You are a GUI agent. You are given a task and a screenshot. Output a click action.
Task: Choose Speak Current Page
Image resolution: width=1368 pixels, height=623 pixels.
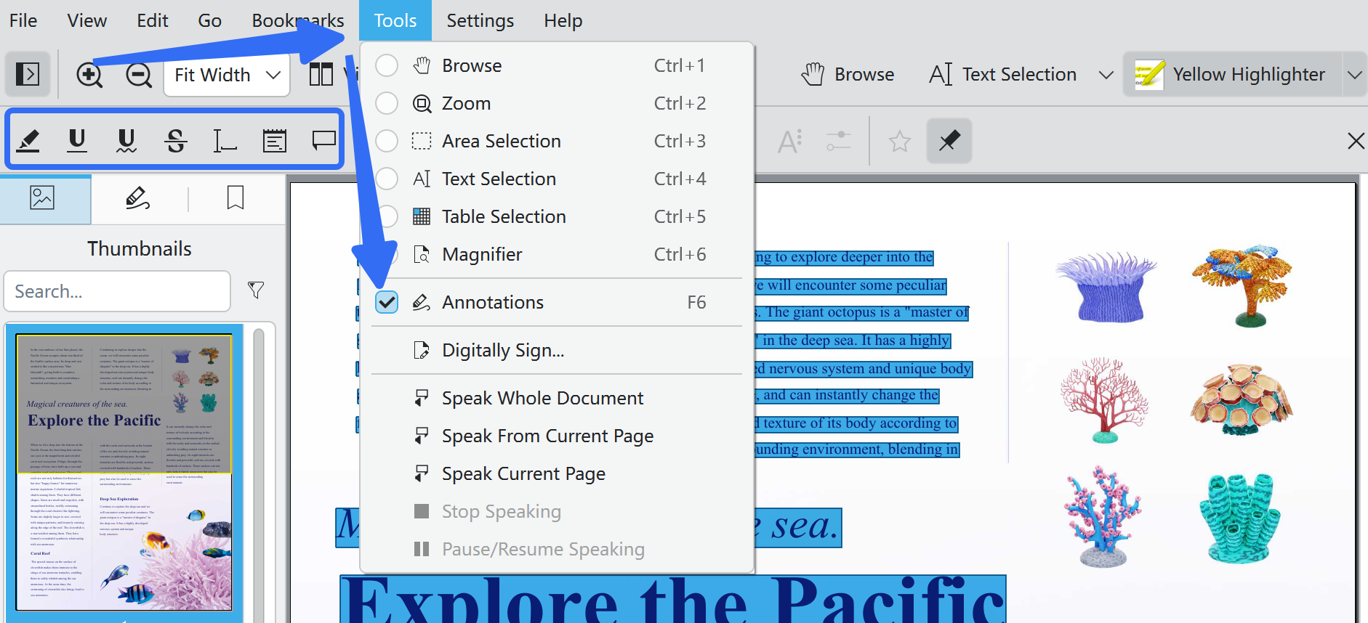(557, 473)
